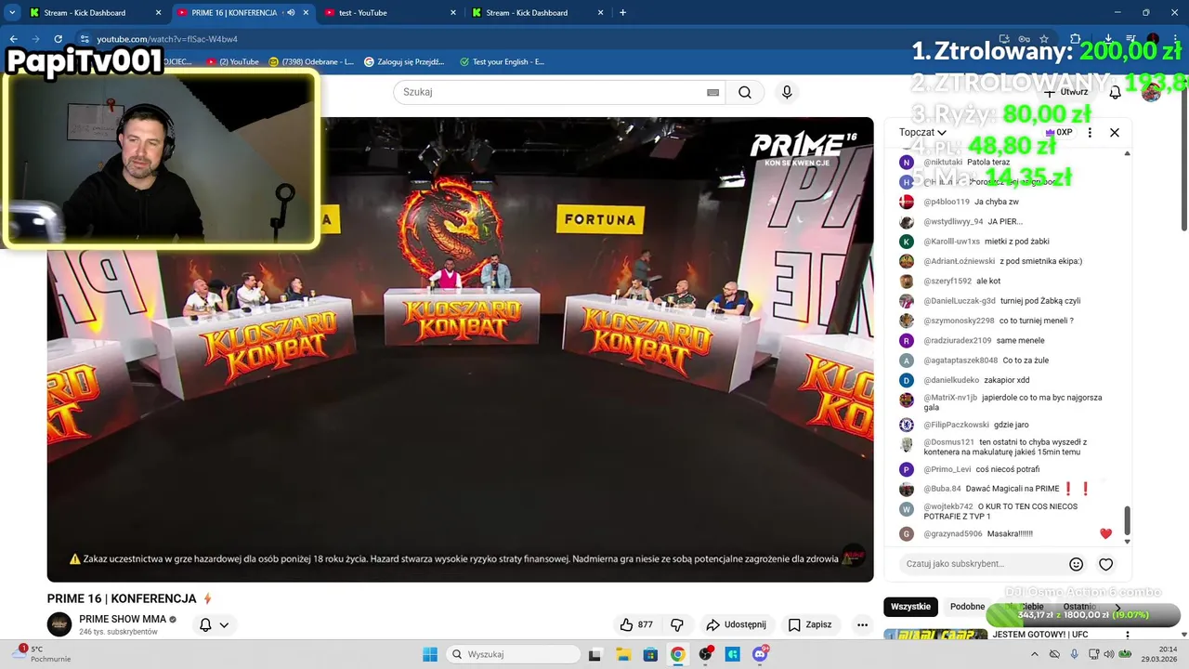
Task: Bookmark this page with the star icon
Action: pyautogui.click(x=1044, y=39)
